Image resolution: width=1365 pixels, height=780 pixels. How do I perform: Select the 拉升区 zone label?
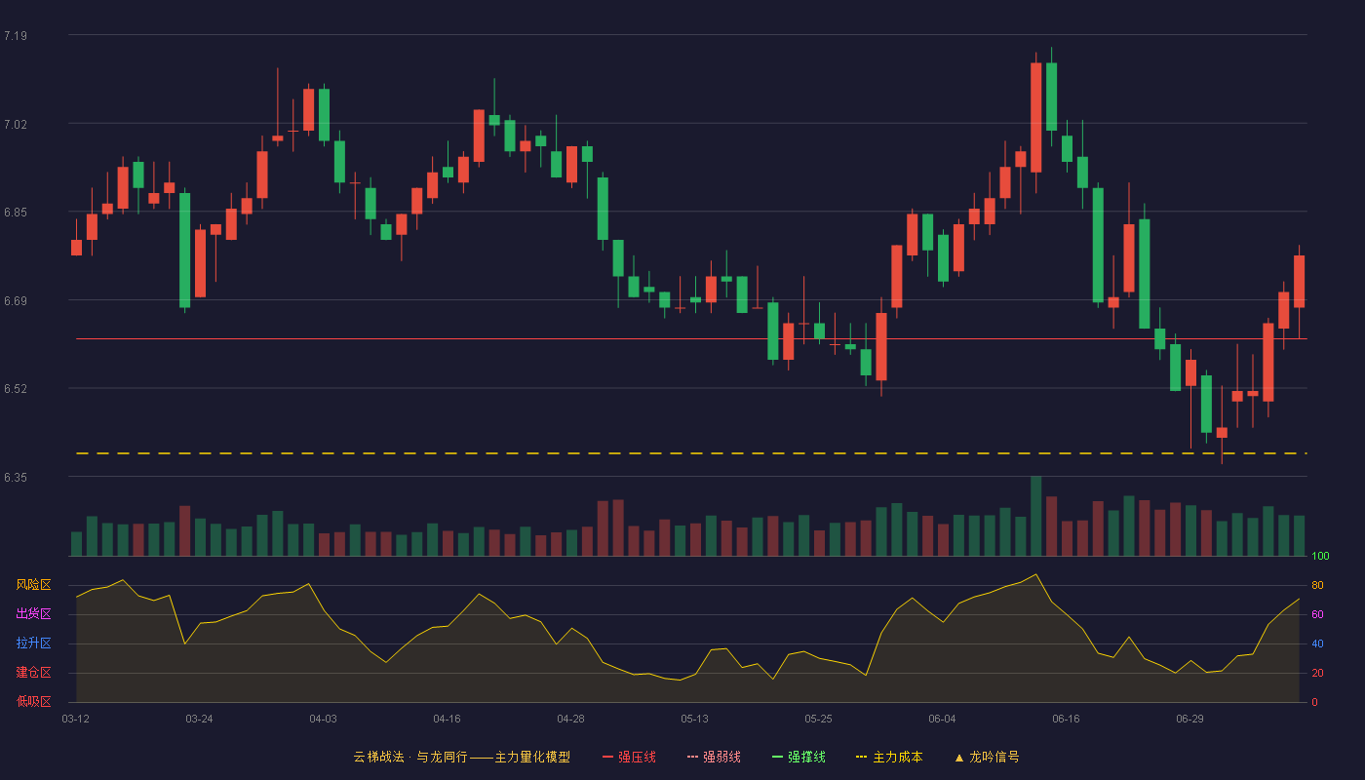(x=33, y=643)
